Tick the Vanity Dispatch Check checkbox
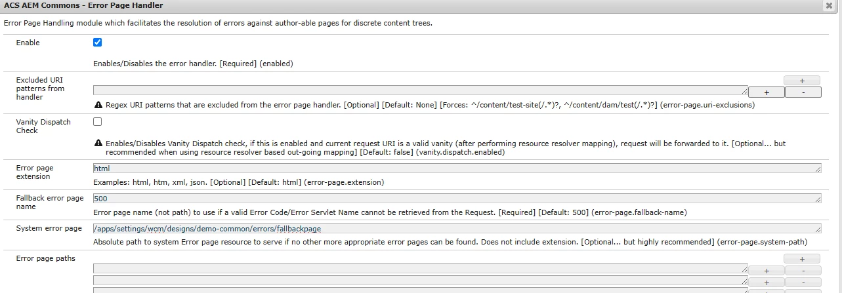Screen dimensions: 842x293 [98, 122]
